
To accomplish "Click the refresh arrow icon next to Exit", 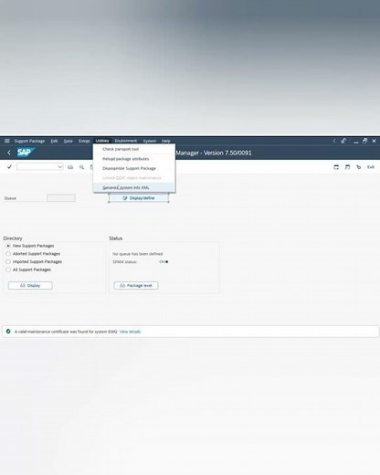I will click(359, 167).
